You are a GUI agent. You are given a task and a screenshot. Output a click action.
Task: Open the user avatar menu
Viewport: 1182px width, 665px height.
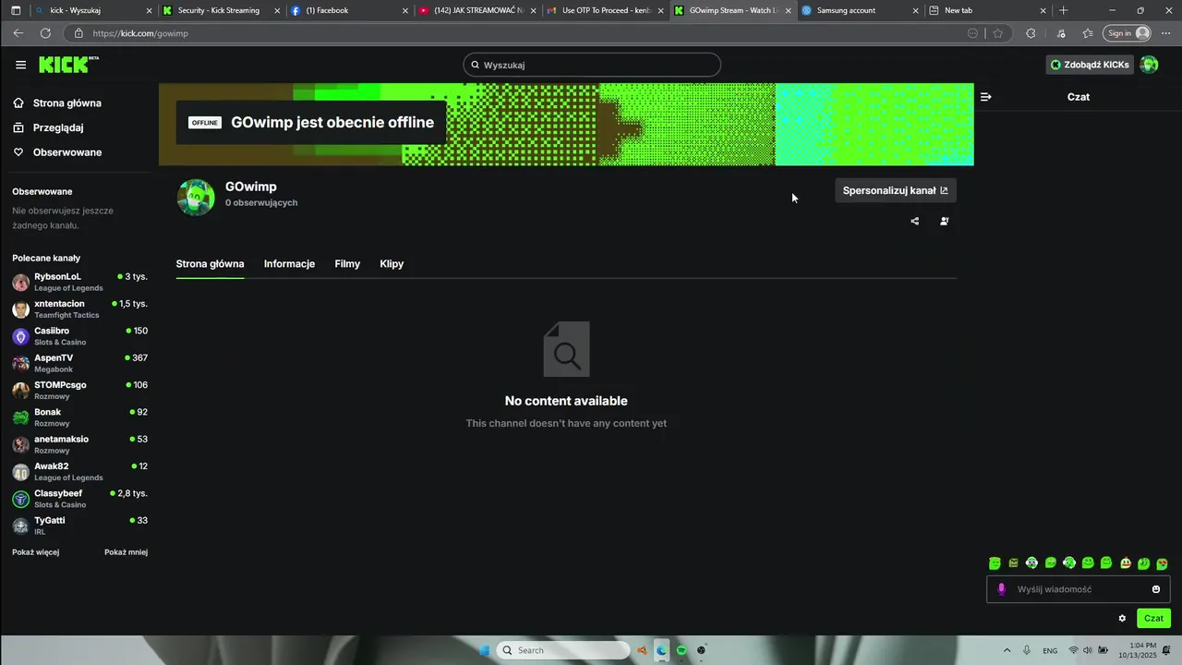[1149, 65]
